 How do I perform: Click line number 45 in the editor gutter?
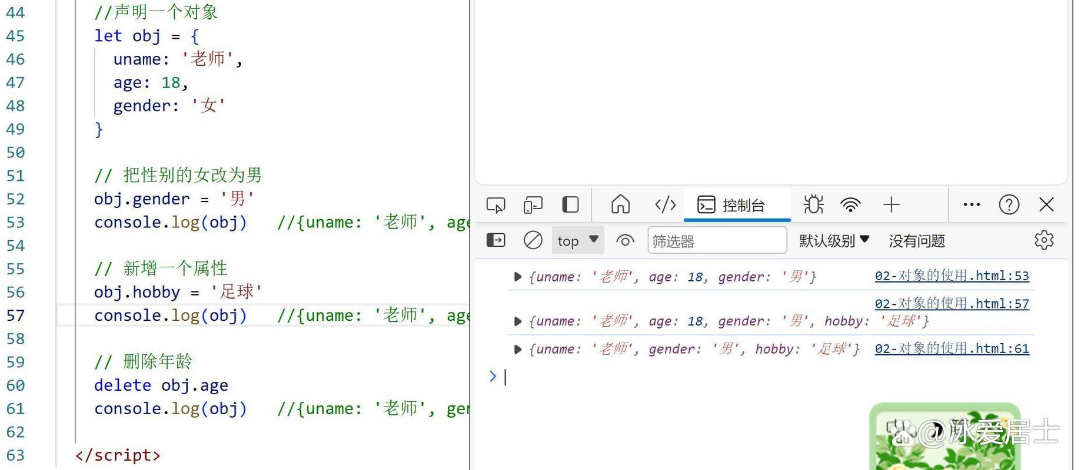[15, 36]
